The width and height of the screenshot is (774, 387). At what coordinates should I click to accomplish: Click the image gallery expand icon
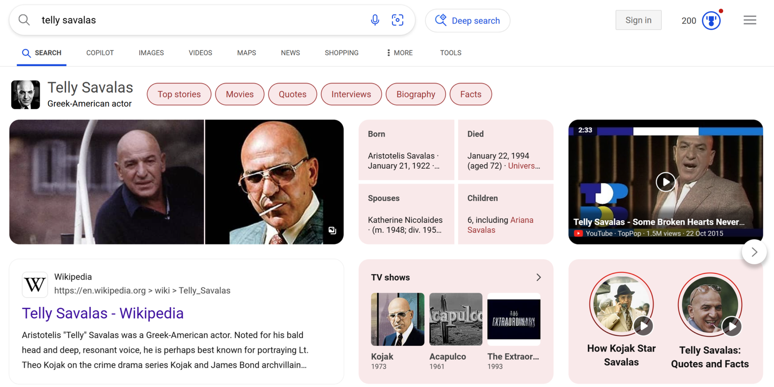point(332,230)
